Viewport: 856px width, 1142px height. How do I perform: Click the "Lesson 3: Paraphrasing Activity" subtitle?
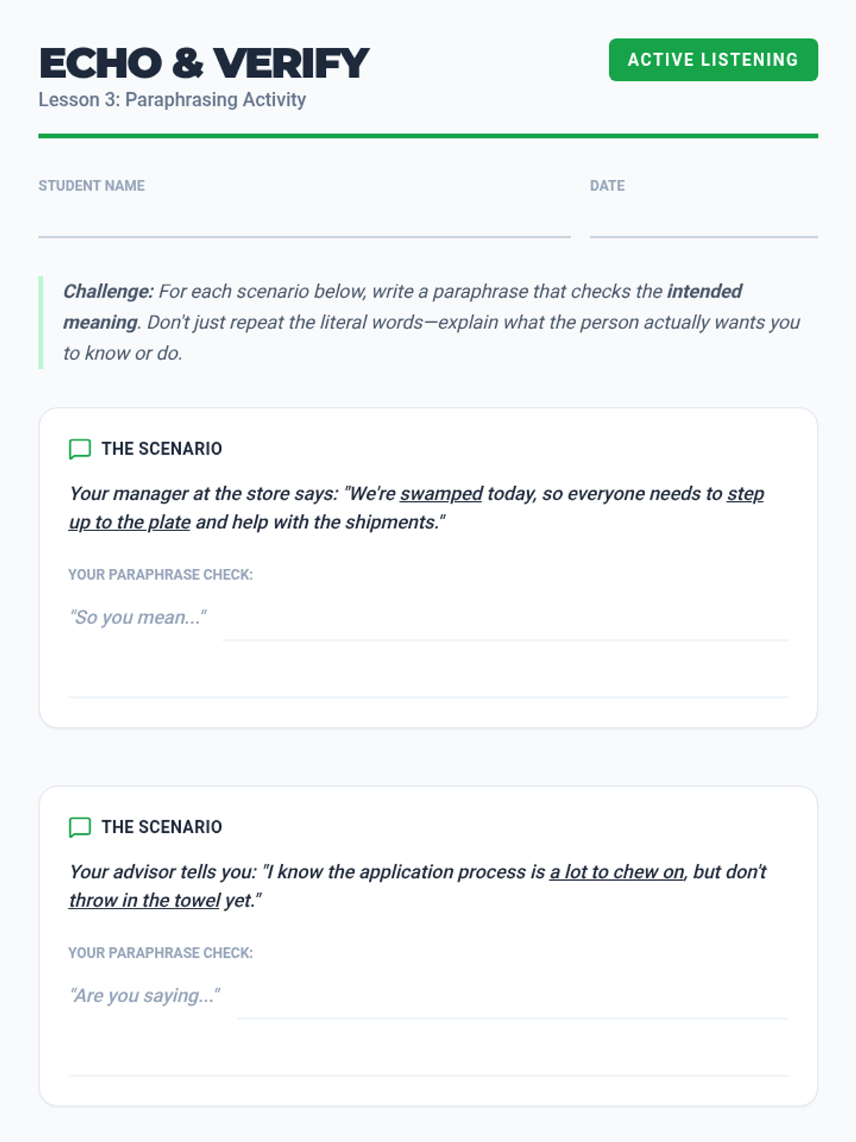172,100
